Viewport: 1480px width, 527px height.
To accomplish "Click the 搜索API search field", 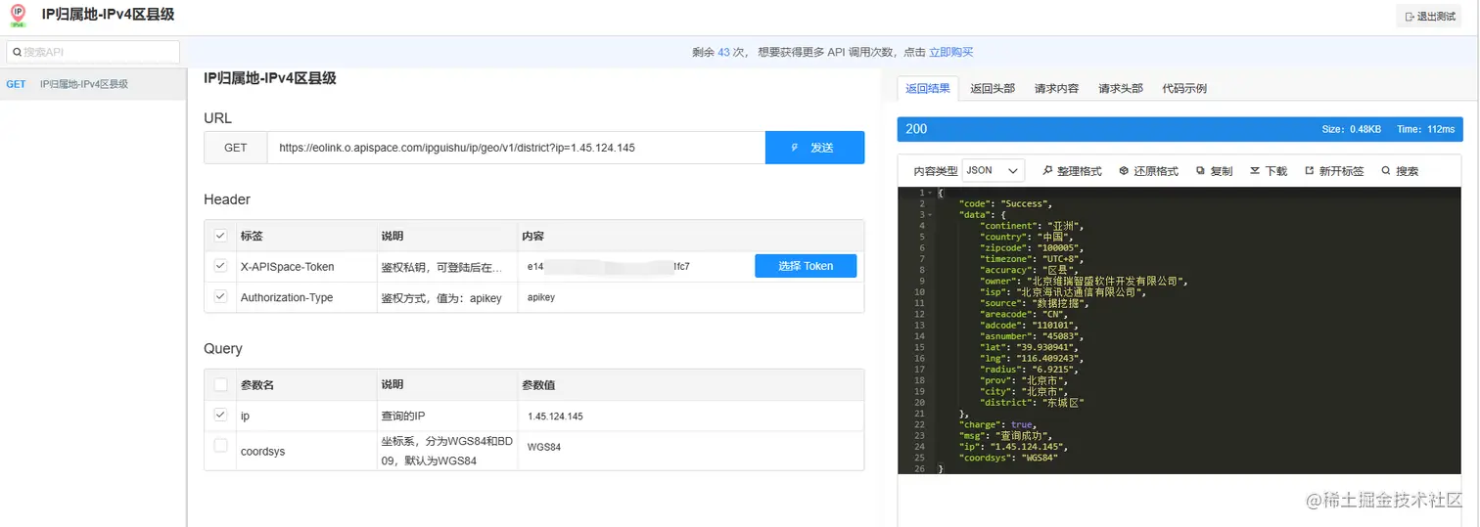I will [x=94, y=52].
